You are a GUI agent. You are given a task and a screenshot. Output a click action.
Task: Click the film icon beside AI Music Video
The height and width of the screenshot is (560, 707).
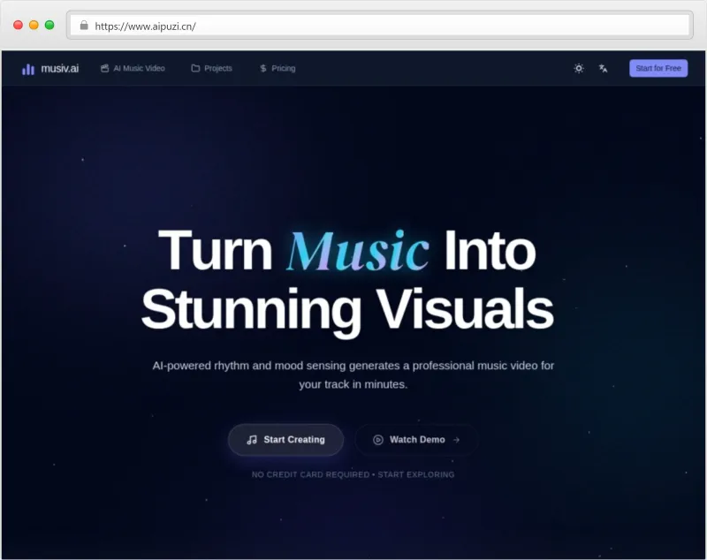[x=104, y=67]
